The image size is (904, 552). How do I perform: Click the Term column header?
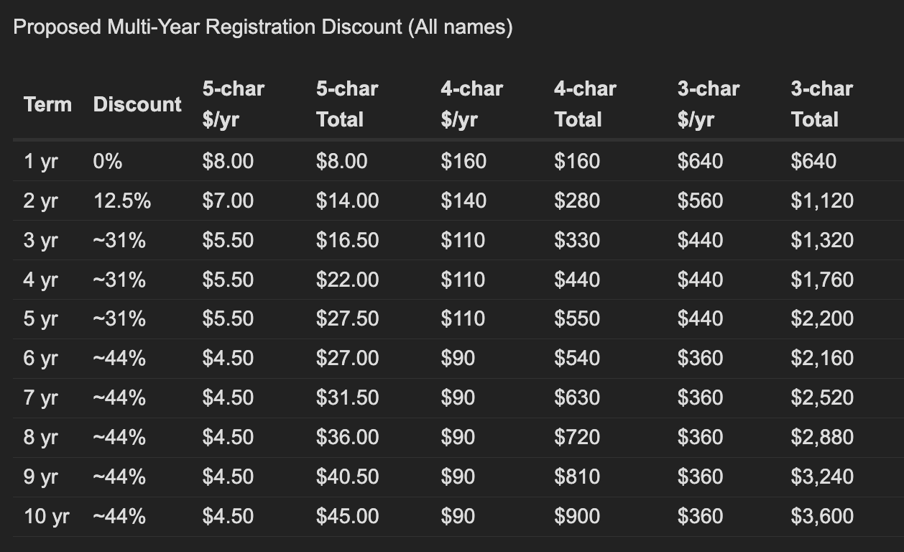tap(47, 104)
